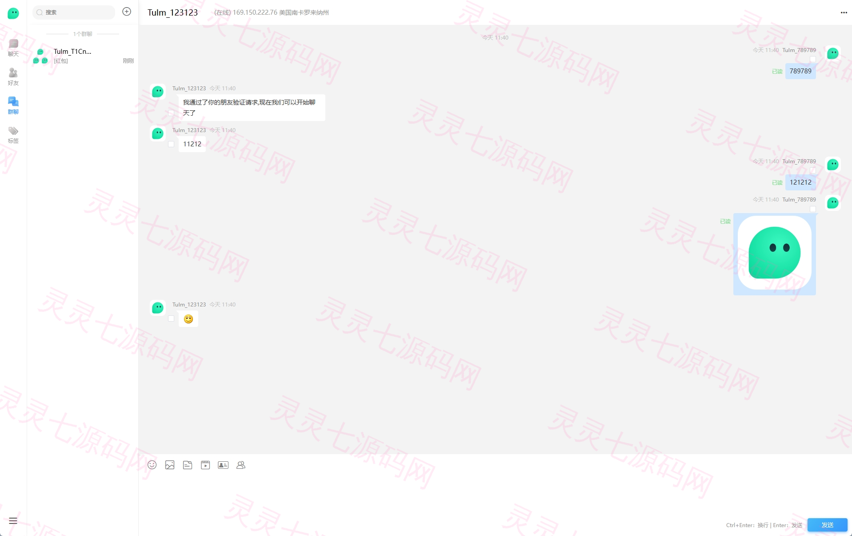Open the group invite people icon
Viewport: 852px width, 536px height.
tap(241, 465)
